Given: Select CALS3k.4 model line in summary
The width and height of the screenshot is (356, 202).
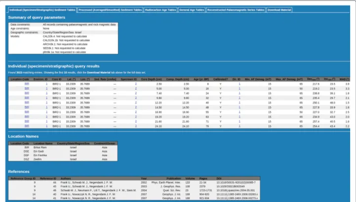Looking at the screenshot, I should 65,36.
